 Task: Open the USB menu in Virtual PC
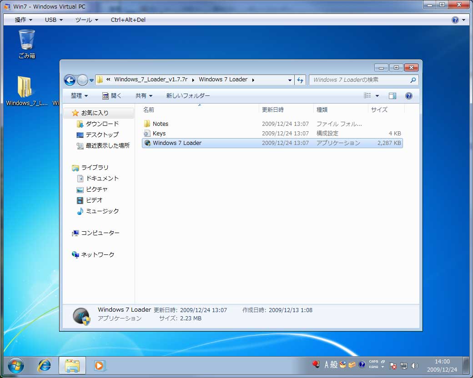click(x=54, y=20)
